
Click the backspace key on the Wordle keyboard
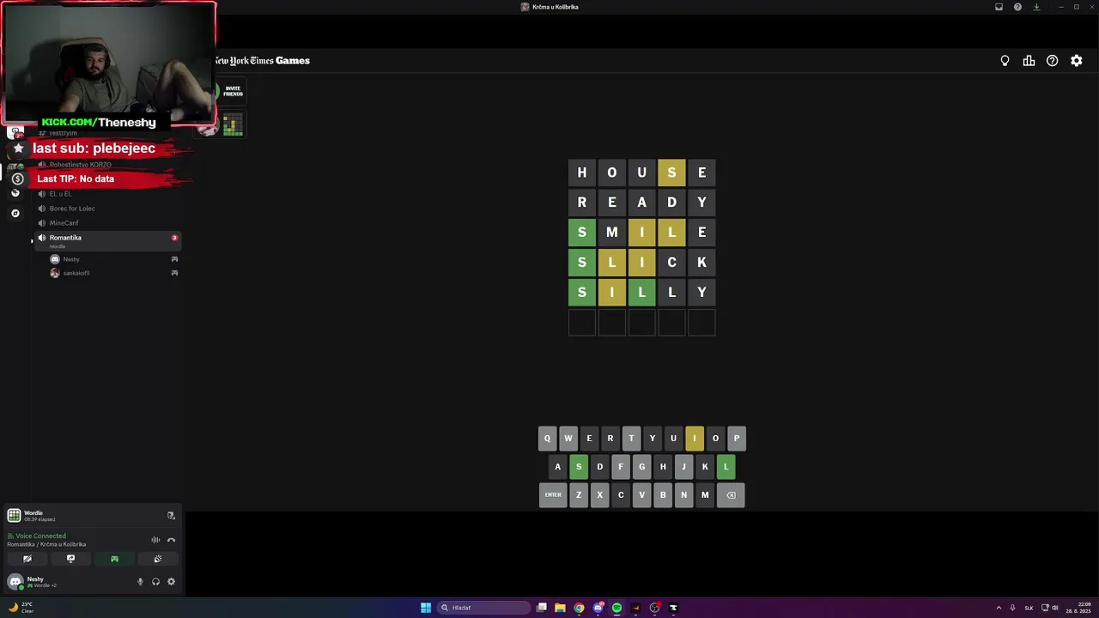tap(731, 495)
